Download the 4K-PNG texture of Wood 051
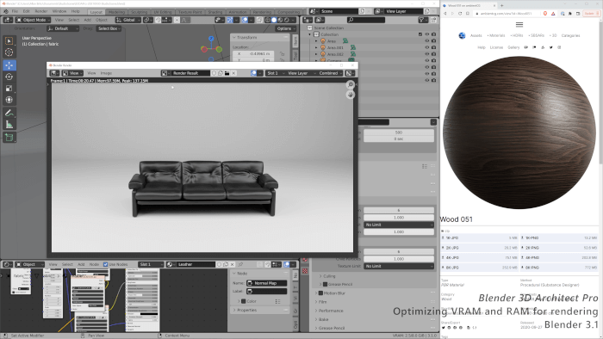The height and width of the screenshot is (339, 603). tap(559, 258)
